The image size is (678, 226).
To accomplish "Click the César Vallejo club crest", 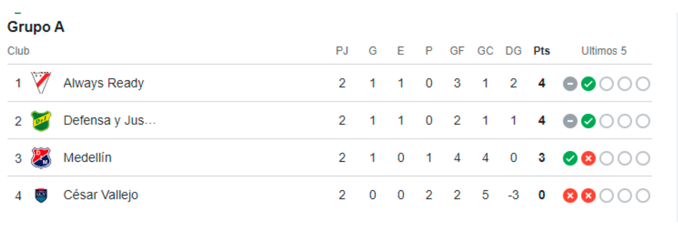I will click(x=41, y=195).
